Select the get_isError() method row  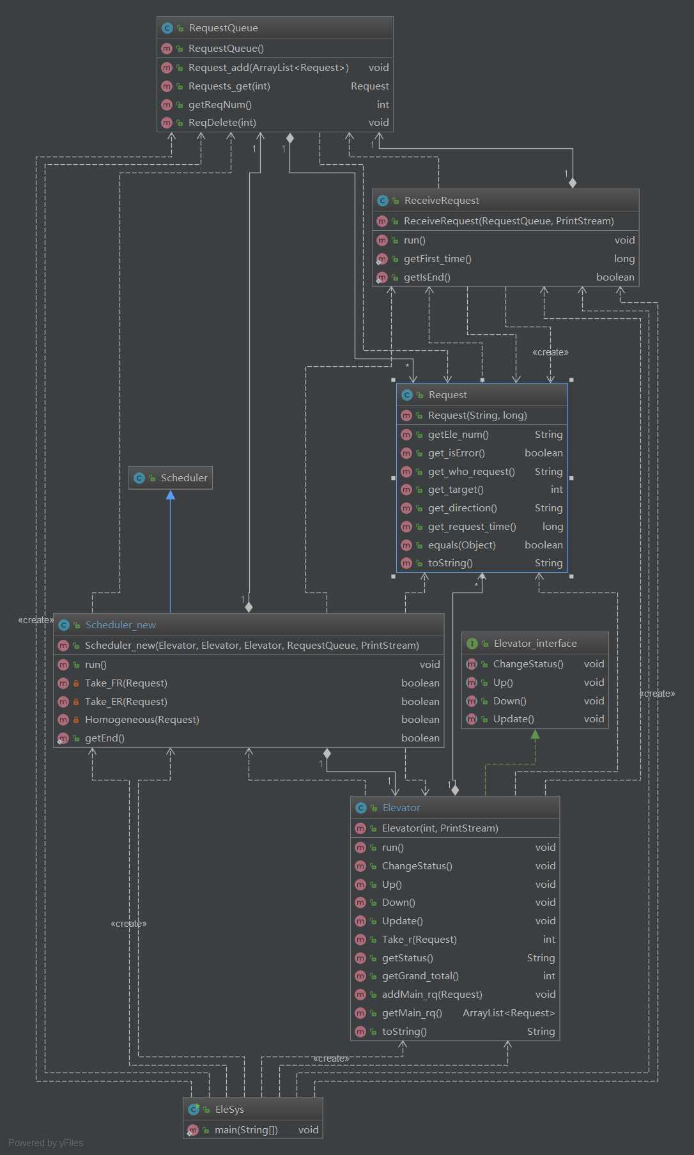tap(482, 453)
